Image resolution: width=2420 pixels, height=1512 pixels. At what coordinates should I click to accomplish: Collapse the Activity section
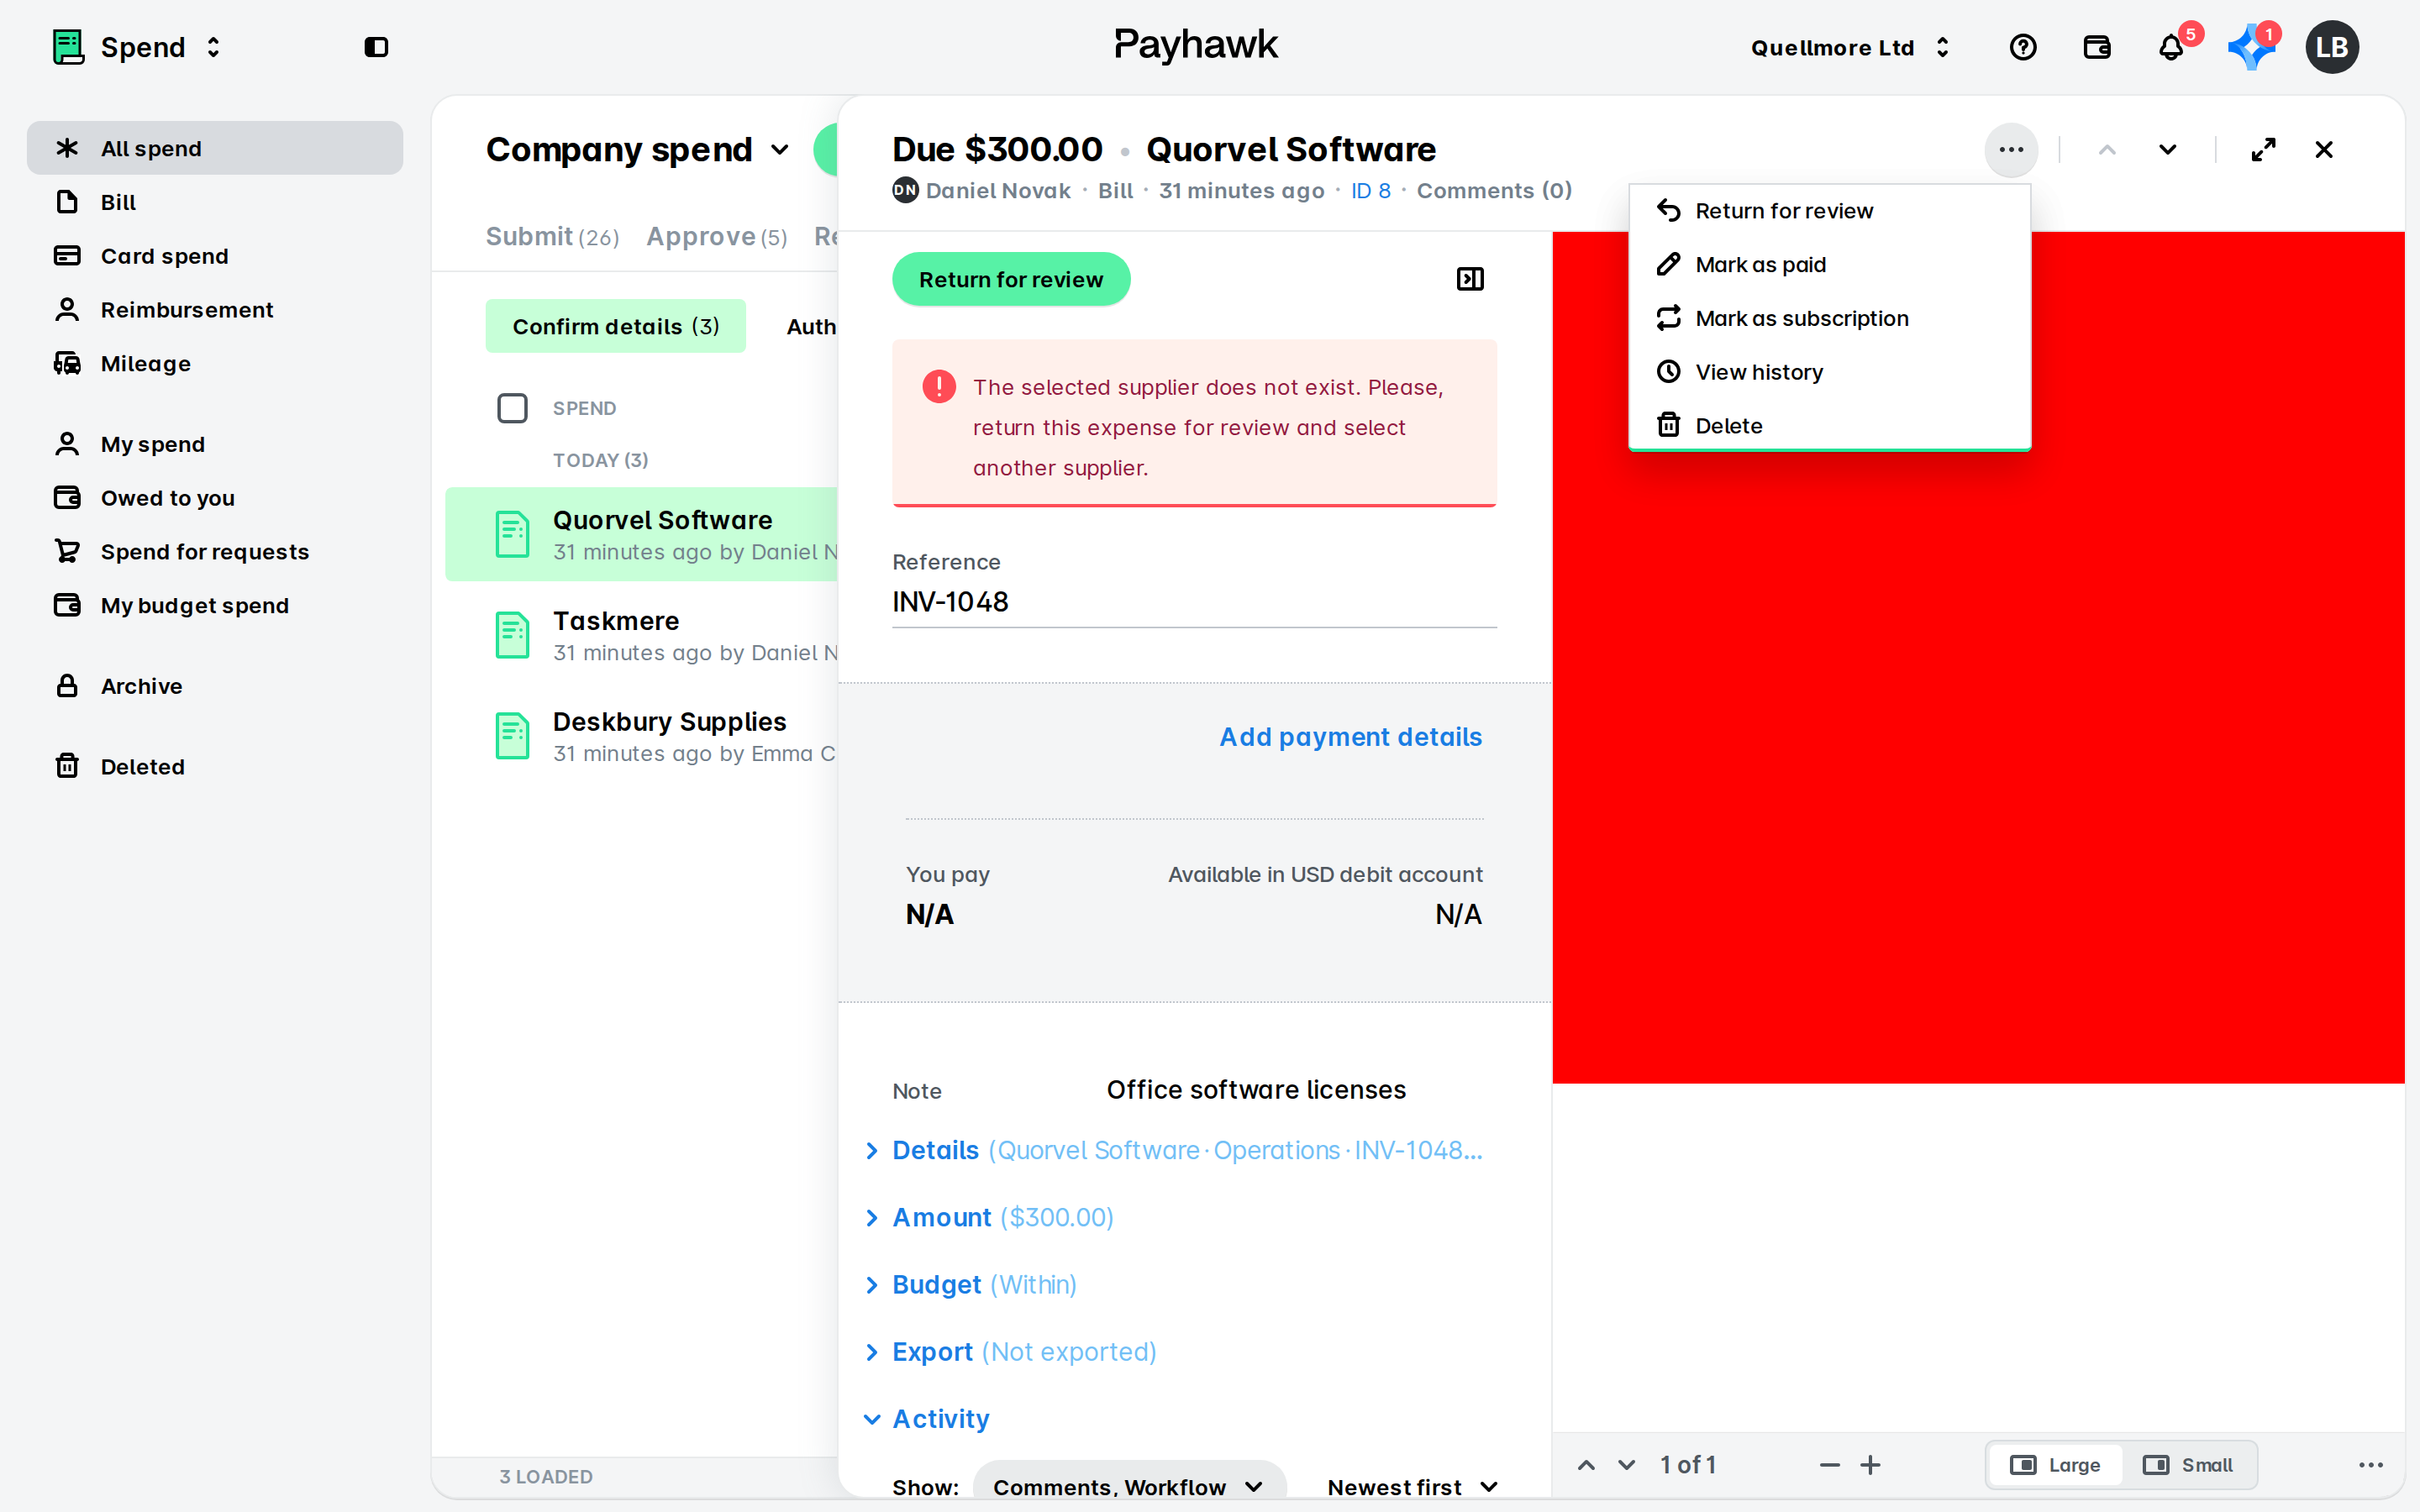tap(926, 1419)
